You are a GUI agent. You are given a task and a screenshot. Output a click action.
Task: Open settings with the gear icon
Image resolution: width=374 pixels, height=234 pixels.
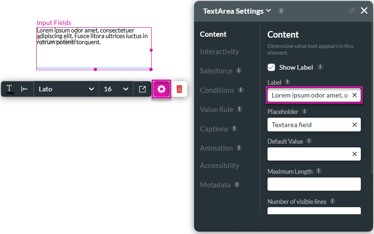[x=162, y=89]
